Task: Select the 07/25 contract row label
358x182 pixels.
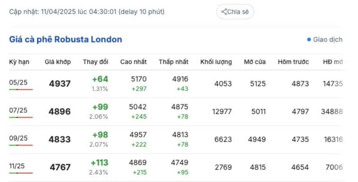Action: (x=18, y=110)
